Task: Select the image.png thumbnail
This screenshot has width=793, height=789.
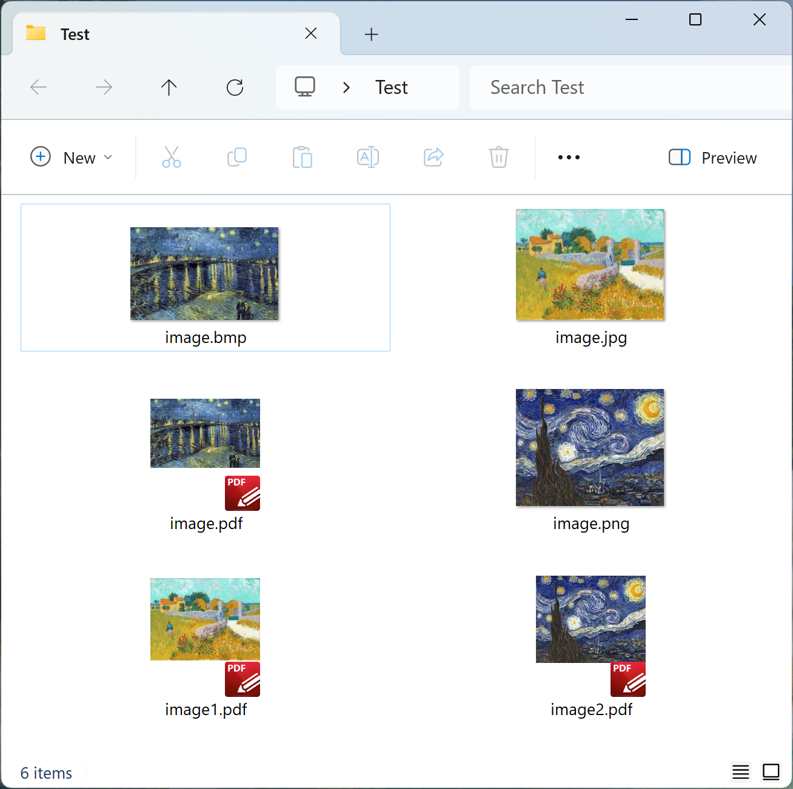Action: [x=590, y=447]
